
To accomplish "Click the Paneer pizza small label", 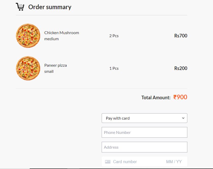I will pos(55,68).
